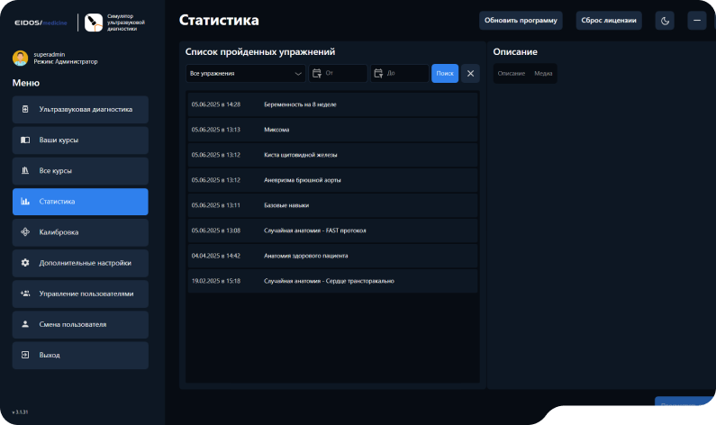Viewport: 716px width, 425px height.
Task: Click Сброс лицензии button
Action: (x=609, y=21)
